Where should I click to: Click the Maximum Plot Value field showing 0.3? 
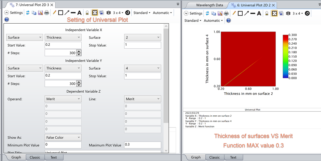[143, 145]
